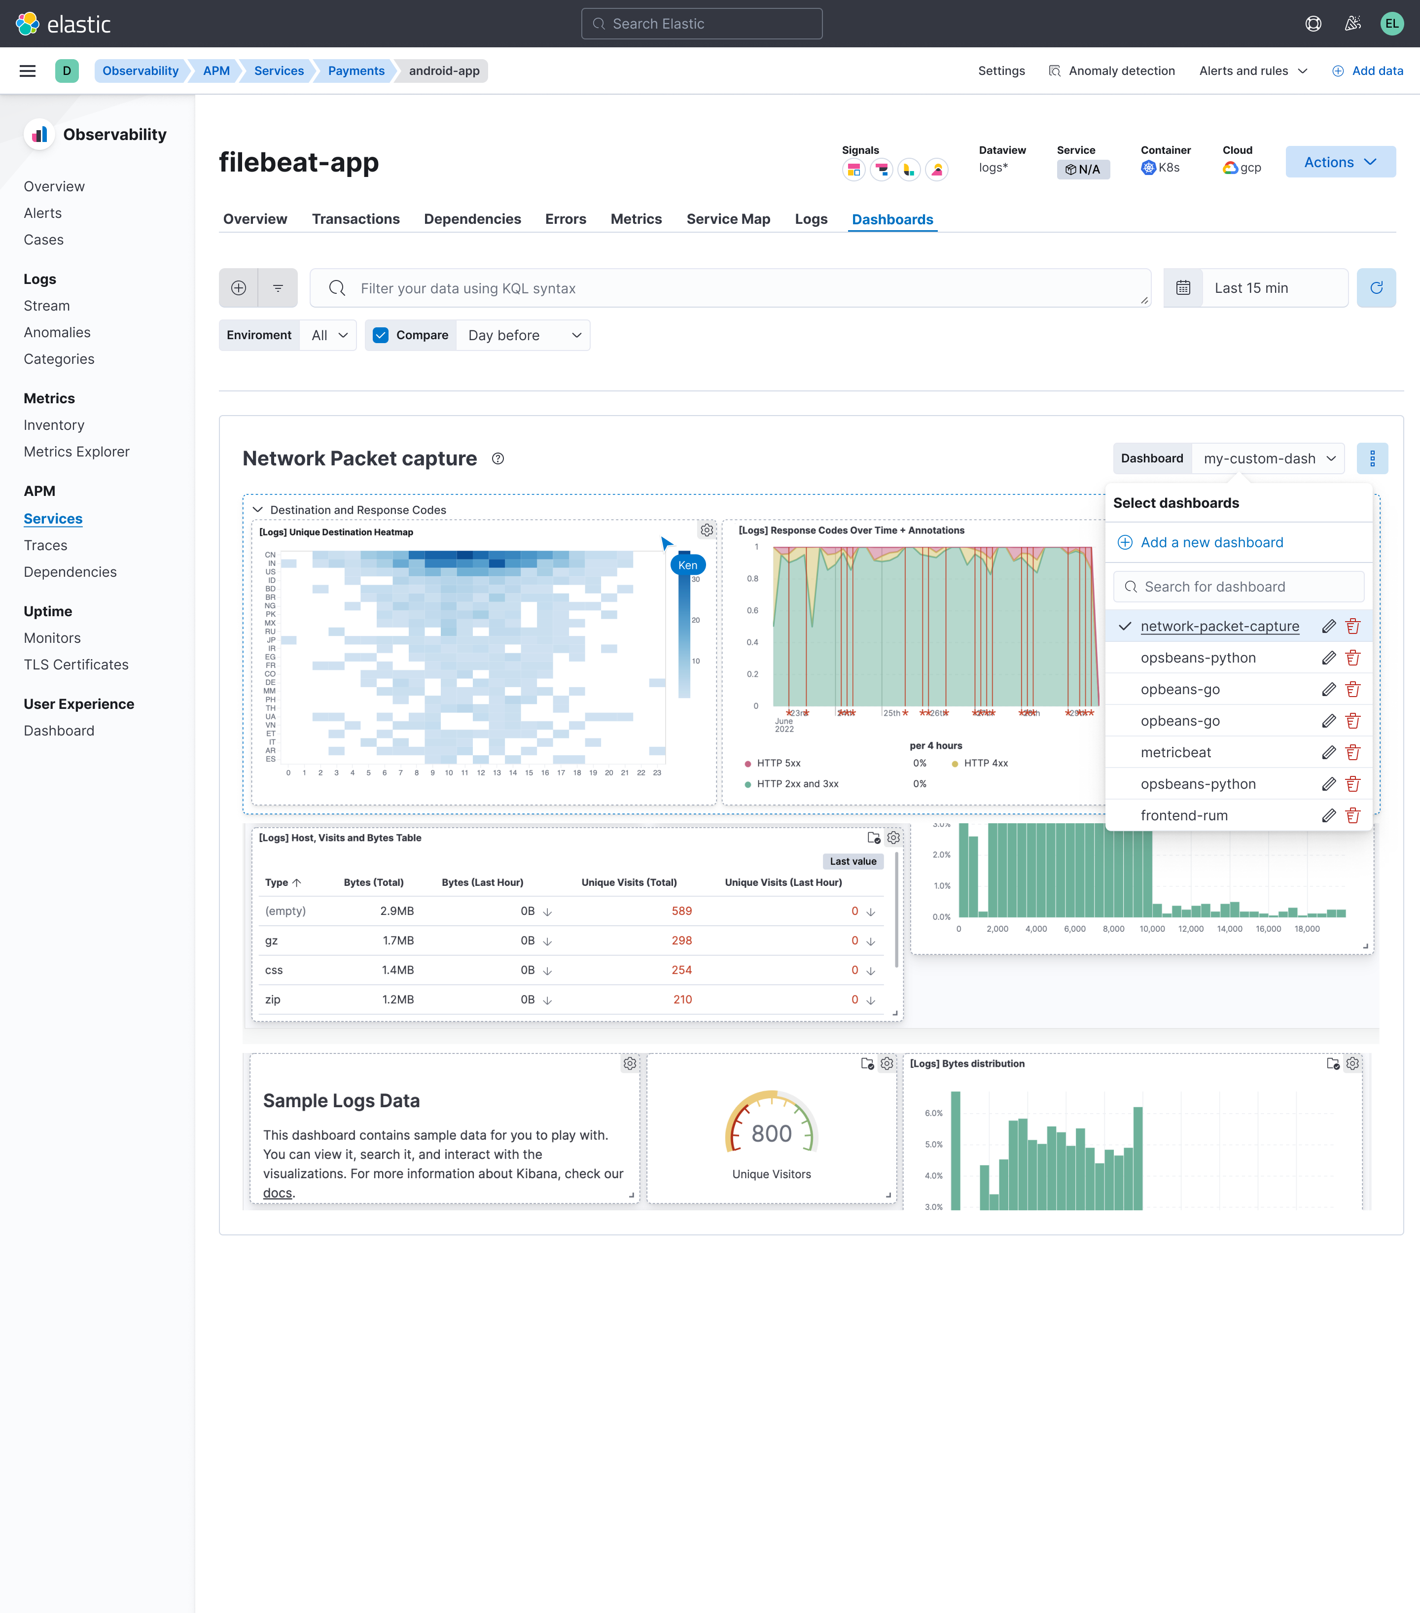
Task: Switch to the Transactions tab
Action: coord(355,218)
